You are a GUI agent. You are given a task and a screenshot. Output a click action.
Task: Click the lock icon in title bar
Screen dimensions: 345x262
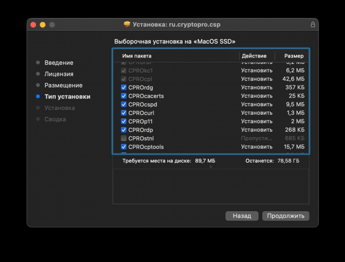pos(313,24)
